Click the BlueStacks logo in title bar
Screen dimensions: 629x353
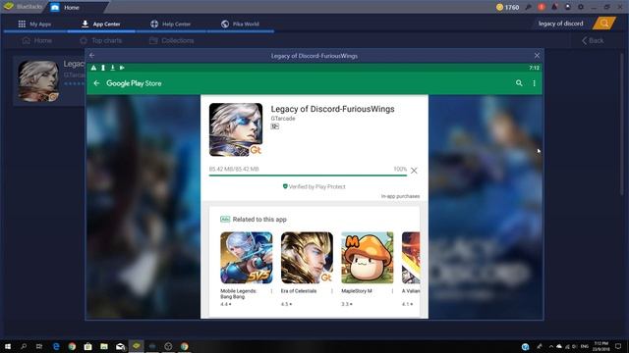pos(9,7)
